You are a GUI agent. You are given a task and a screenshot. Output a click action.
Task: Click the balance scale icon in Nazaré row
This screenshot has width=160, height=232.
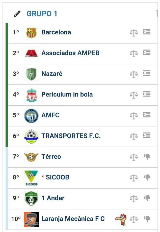point(134,74)
